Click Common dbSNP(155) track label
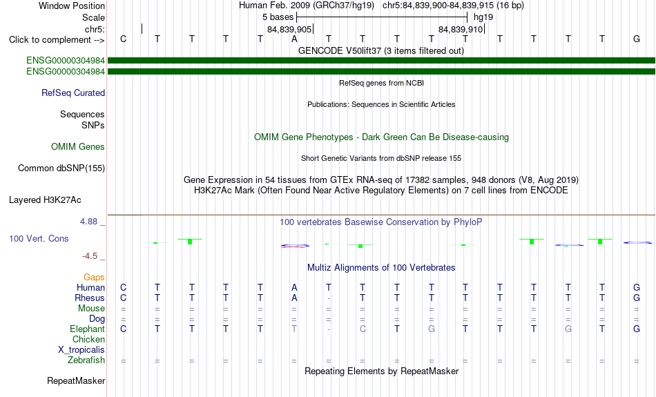This screenshot has width=656, height=397. click(61, 168)
